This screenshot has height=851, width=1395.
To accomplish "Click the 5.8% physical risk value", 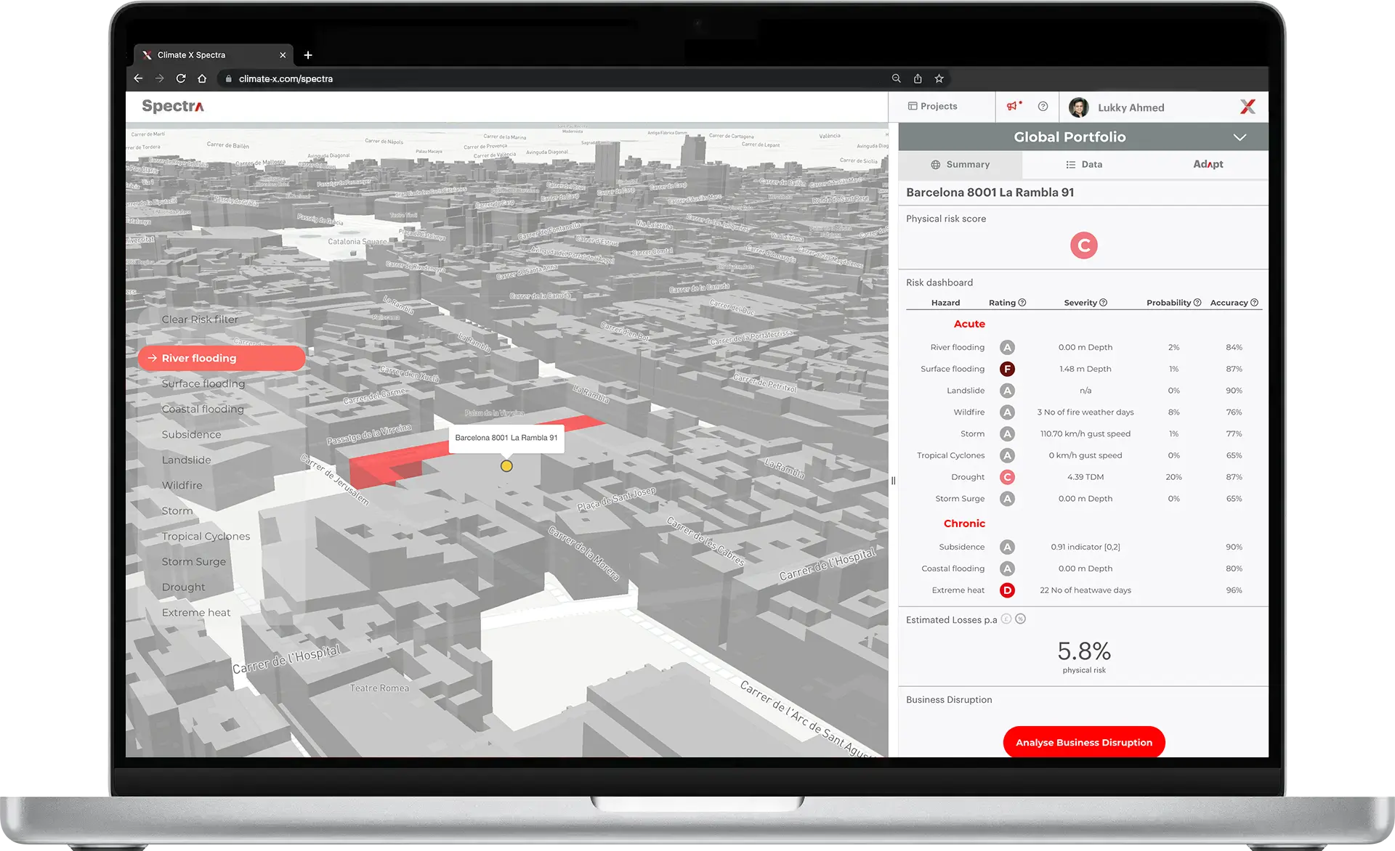I will click(1084, 651).
